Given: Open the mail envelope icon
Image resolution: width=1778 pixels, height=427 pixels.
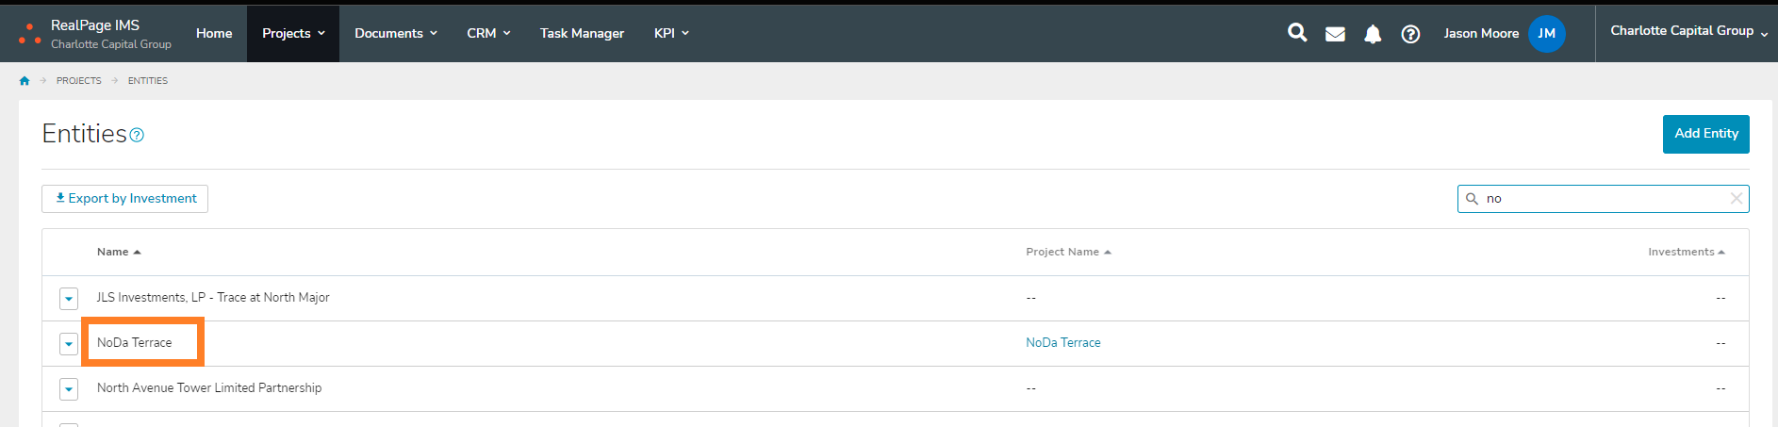Looking at the screenshot, I should tap(1335, 34).
